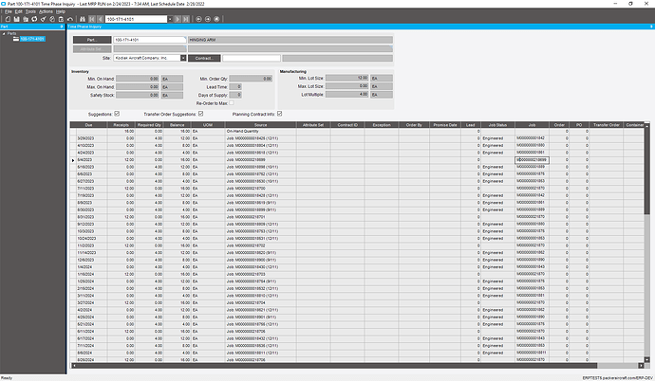Viewport: 655px width, 381px height.
Task: Open the Edit menu
Action: click(19, 11)
